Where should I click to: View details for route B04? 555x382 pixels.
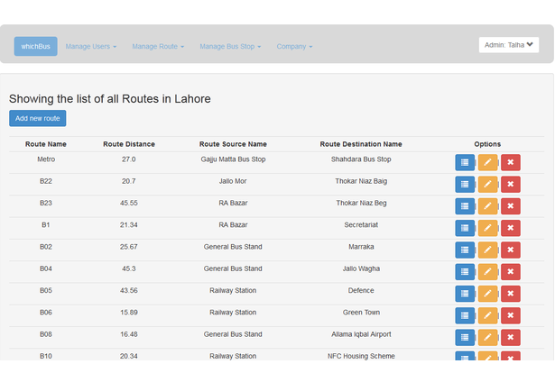click(x=465, y=272)
